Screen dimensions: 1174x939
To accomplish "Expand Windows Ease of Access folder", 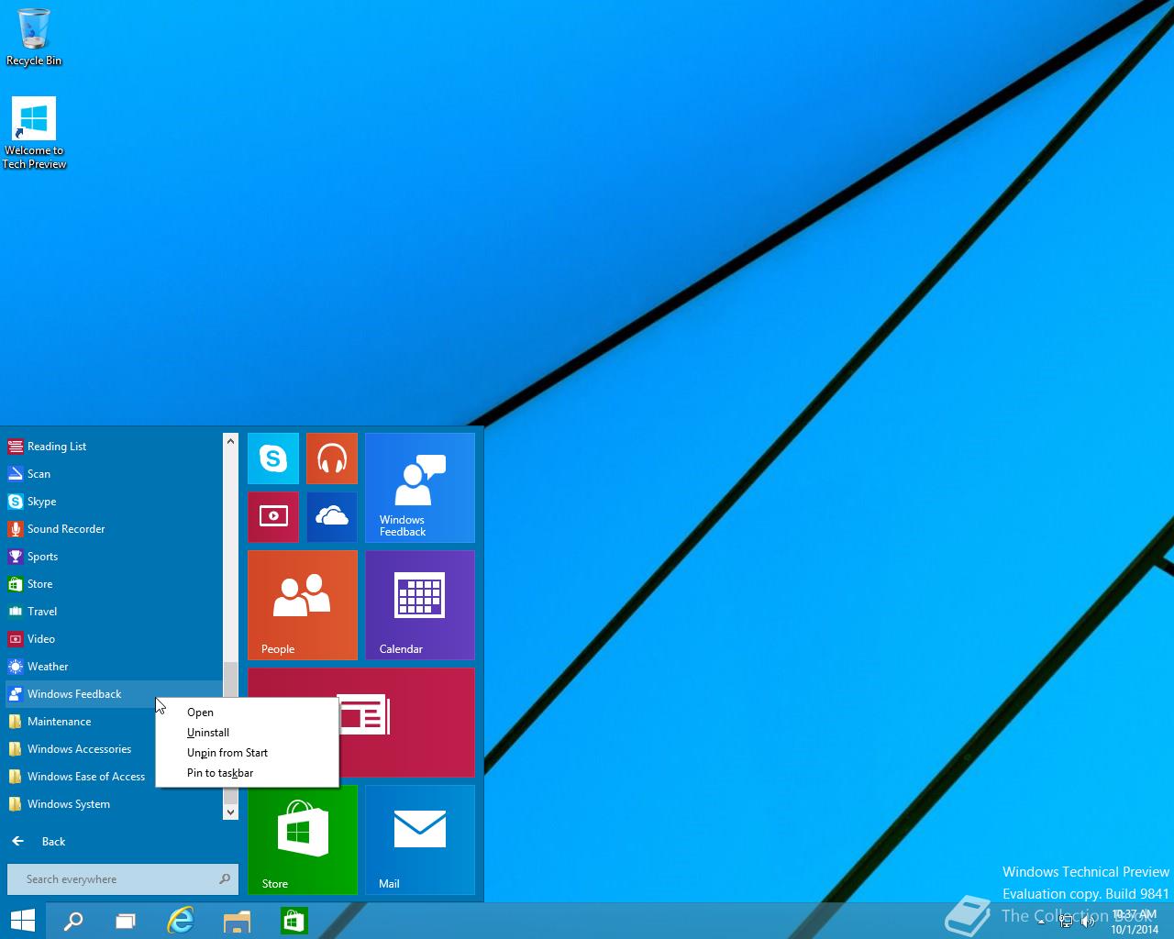I will click(81, 777).
